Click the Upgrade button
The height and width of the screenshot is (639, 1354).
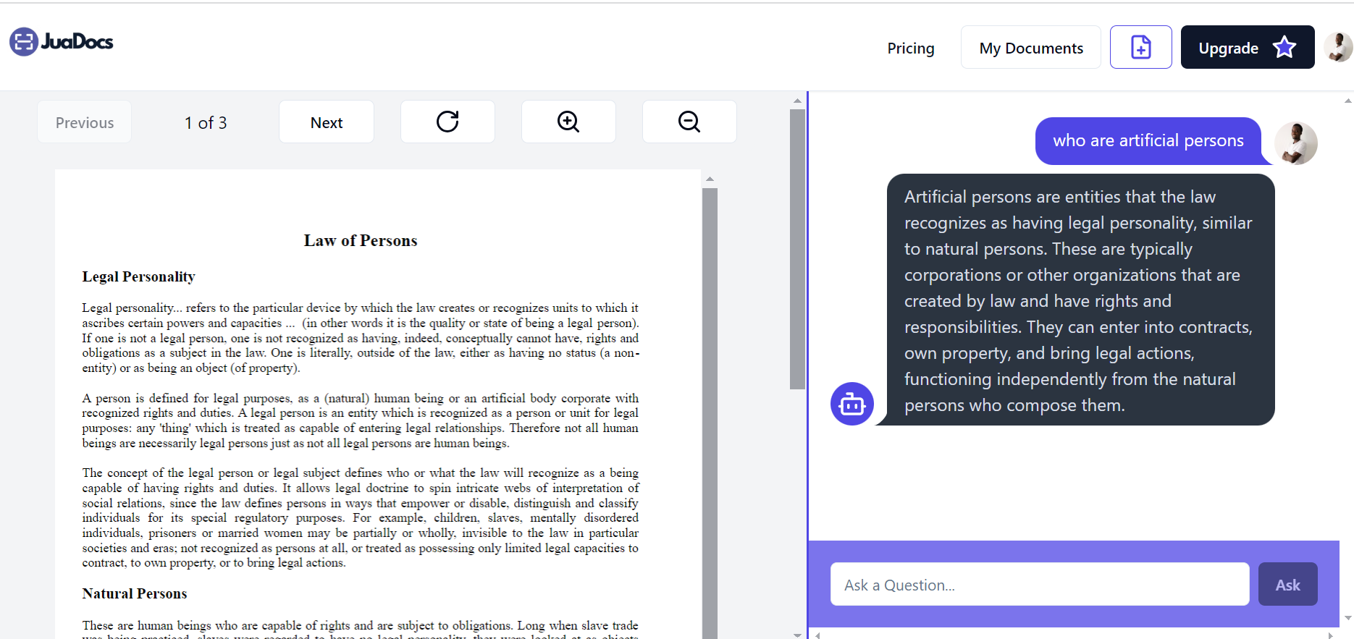click(1229, 48)
